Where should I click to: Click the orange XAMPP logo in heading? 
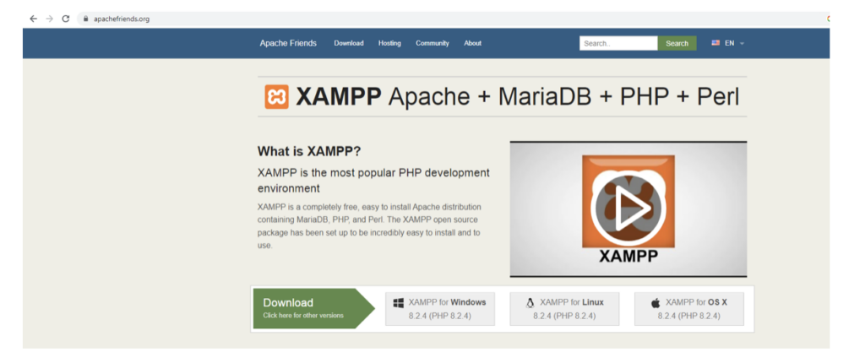click(x=276, y=96)
